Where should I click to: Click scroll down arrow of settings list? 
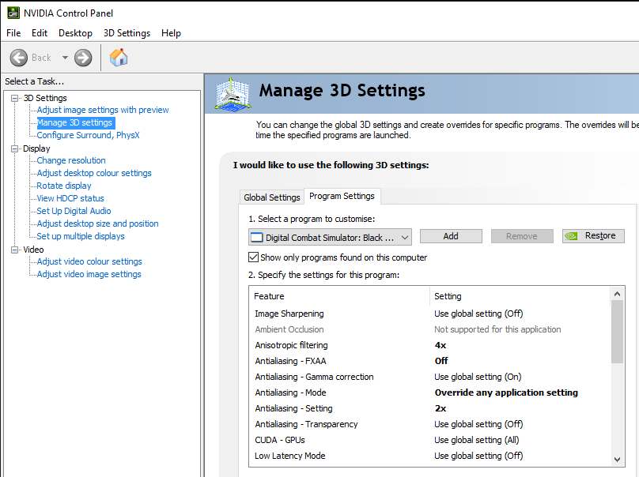point(617,460)
